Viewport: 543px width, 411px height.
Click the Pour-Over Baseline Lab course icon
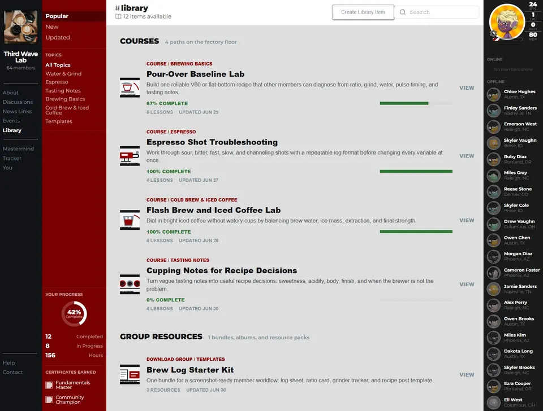pyautogui.click(x=130, y=88)
